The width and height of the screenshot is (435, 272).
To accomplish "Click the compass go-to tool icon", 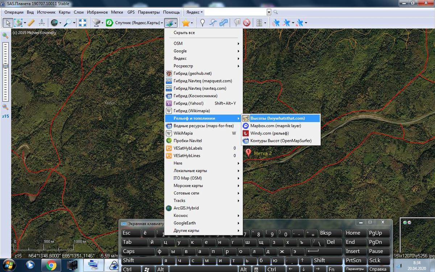I will [42, 23].
